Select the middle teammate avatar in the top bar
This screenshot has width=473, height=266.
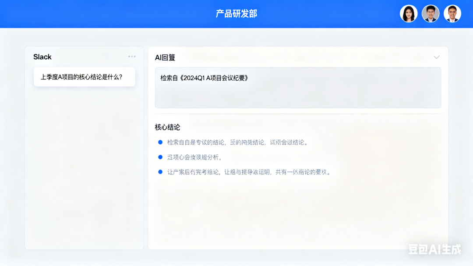point(431,14)
